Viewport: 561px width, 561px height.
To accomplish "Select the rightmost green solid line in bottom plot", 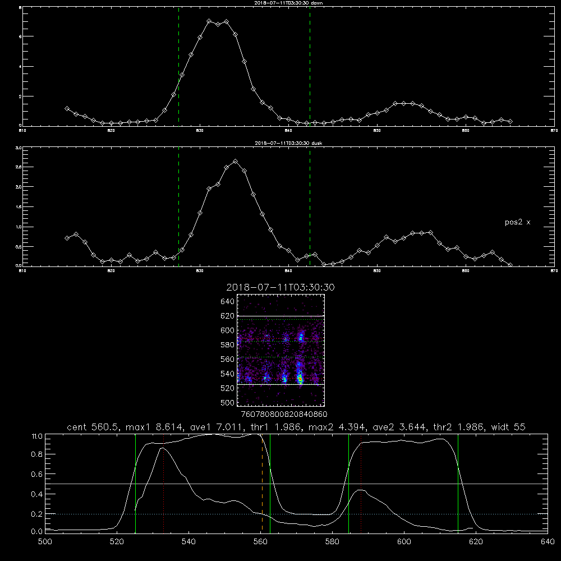I will click(x=458, y=483).
